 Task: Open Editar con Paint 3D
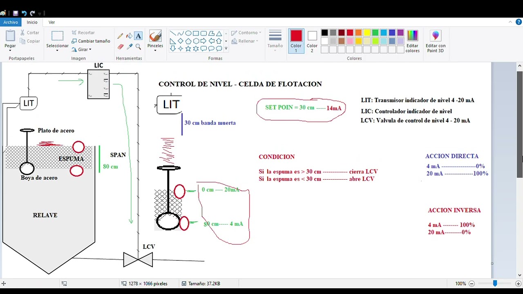click(x=436, y=41)
